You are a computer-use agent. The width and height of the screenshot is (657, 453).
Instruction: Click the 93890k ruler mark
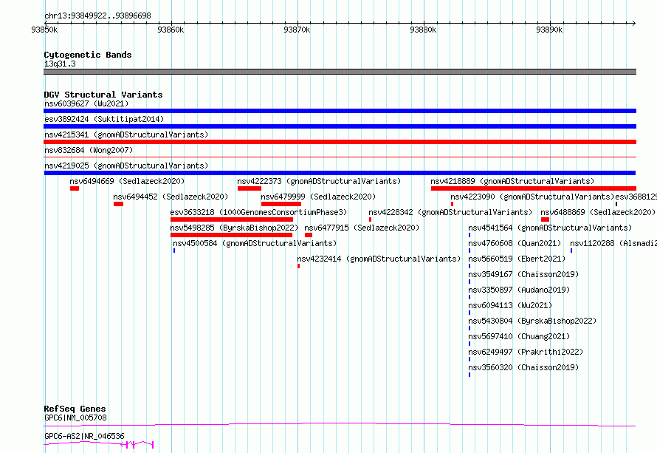549,30
